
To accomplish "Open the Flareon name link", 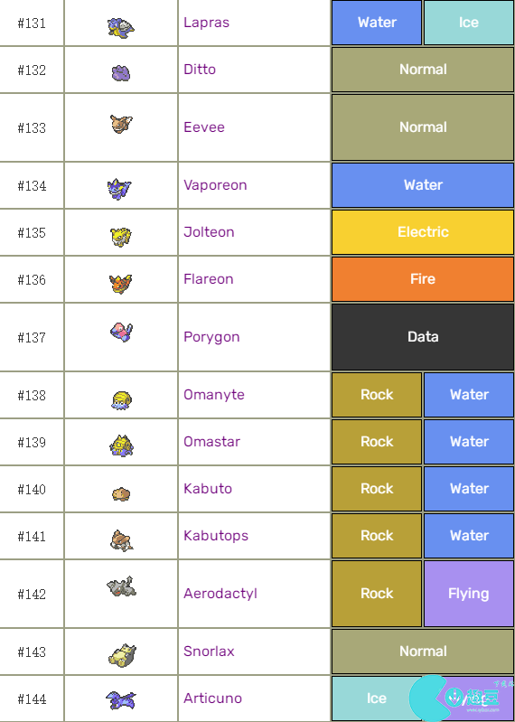I will tap(208, 279).
